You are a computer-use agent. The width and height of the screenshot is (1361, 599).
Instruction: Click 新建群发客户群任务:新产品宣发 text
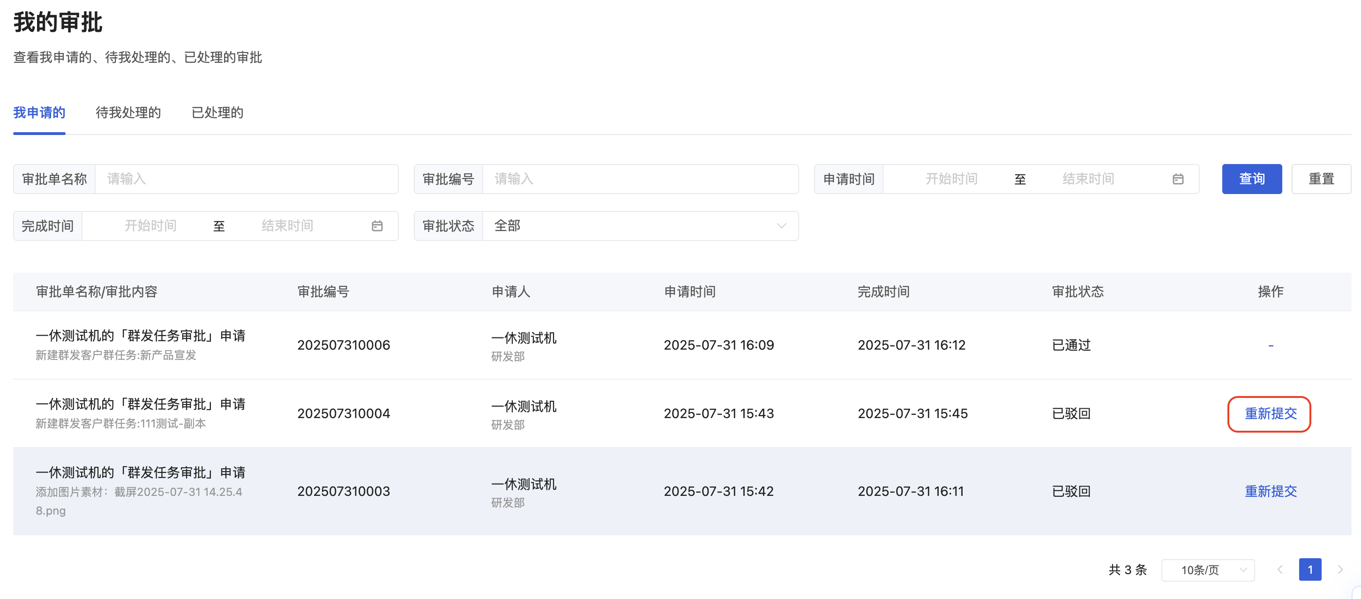tap(116, 355)
